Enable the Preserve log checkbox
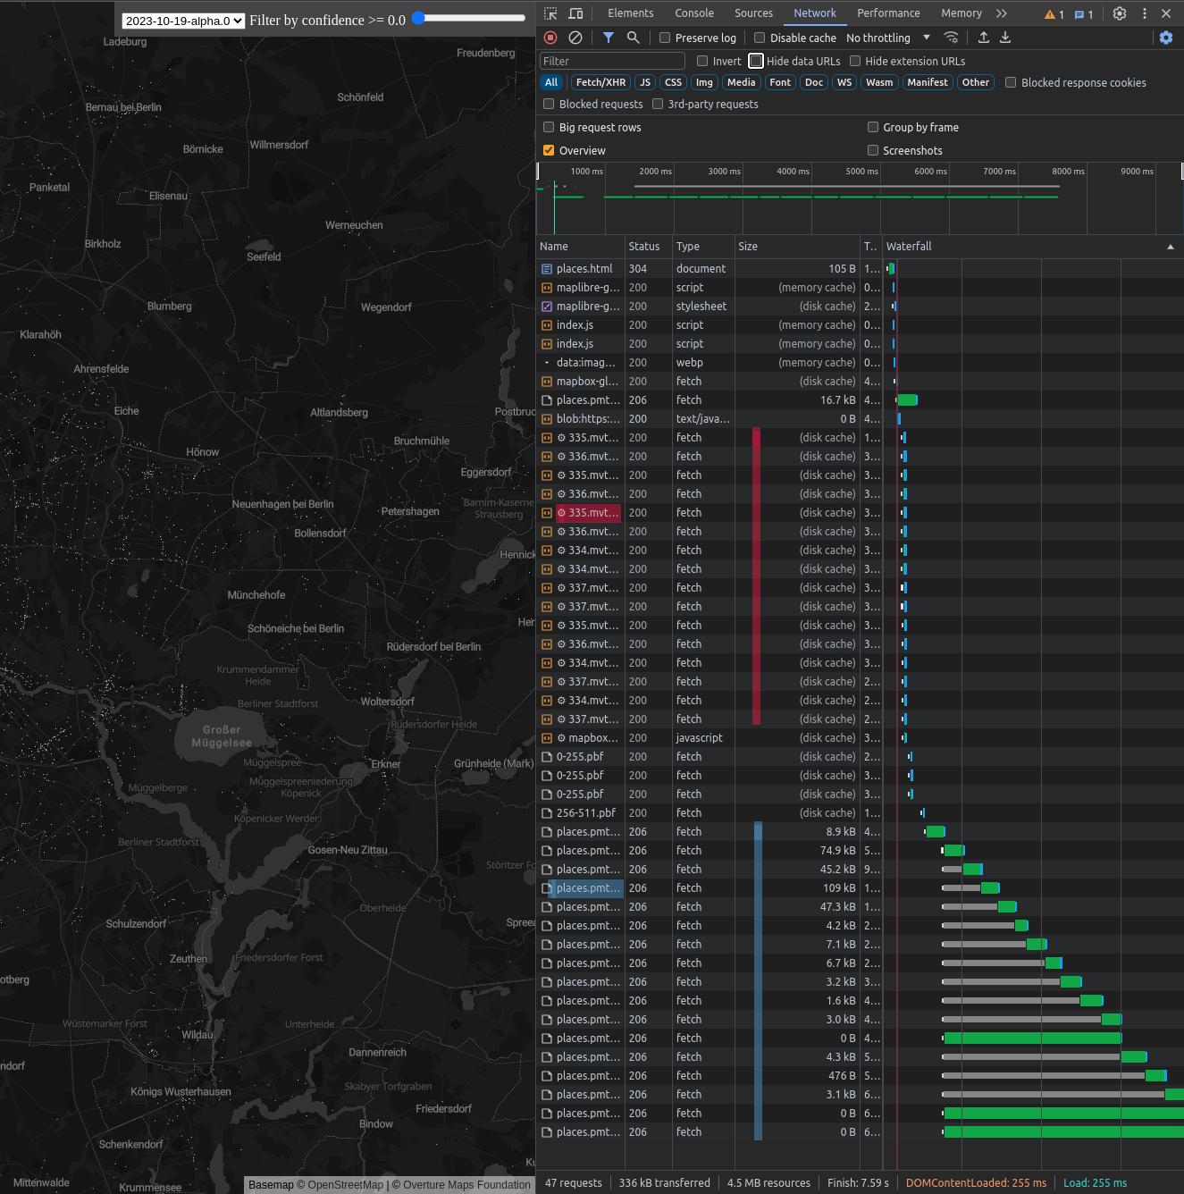Image resolution: width=1184 pixels, height=1194 pixels. pos(664,38)
